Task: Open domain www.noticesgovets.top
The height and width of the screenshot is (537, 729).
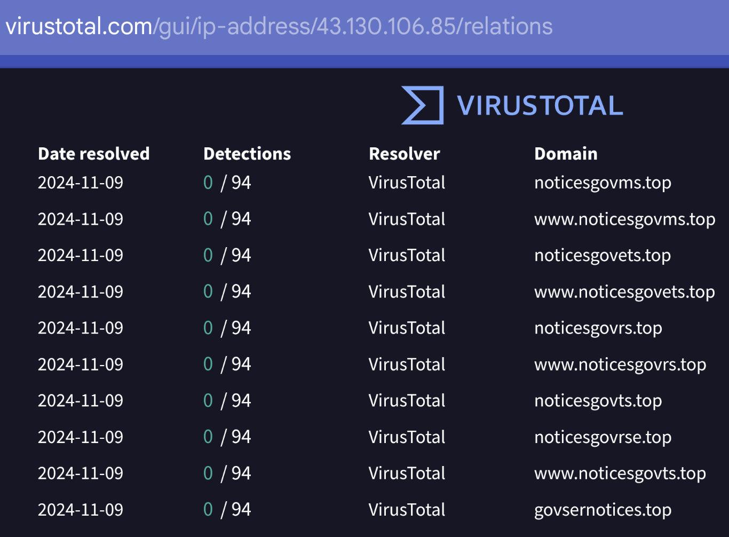Action: point(624,291)
